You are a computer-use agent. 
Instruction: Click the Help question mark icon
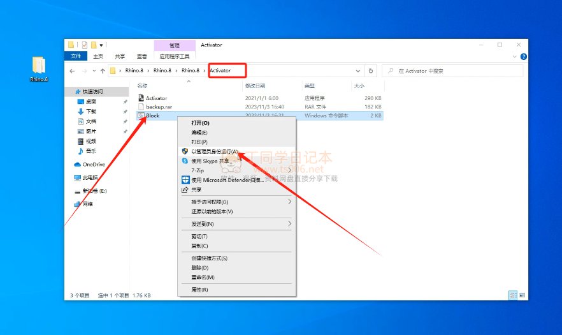pyautogui.click(x=523, y=56)
